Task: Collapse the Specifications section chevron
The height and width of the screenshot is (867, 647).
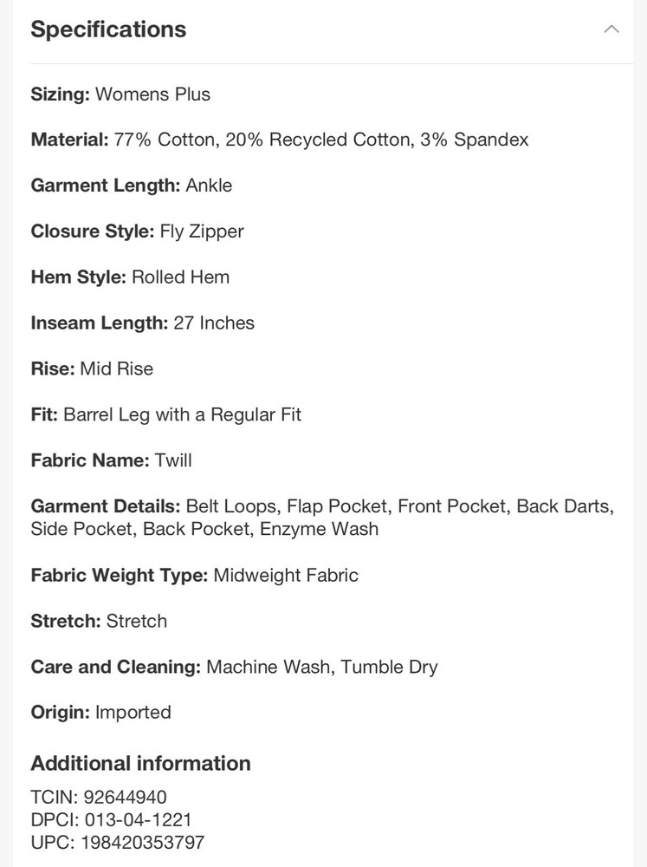Action: pos(611,29)
